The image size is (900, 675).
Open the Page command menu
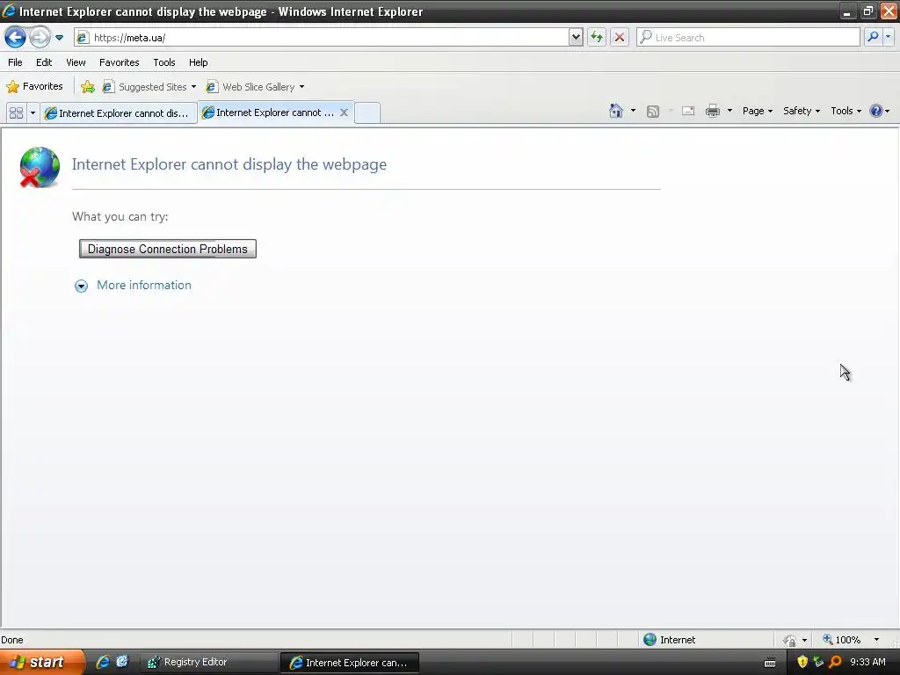click(758, 111)
